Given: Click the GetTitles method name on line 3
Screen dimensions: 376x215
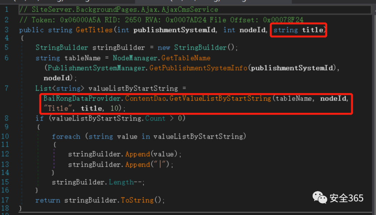Looking at the screenshot, I should 94,30.
